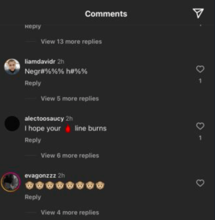Image resolution: width=215 pixels, height=220 pixels.
Task: Reply to alectoosaucy's comment
Action: coord(33,140)
